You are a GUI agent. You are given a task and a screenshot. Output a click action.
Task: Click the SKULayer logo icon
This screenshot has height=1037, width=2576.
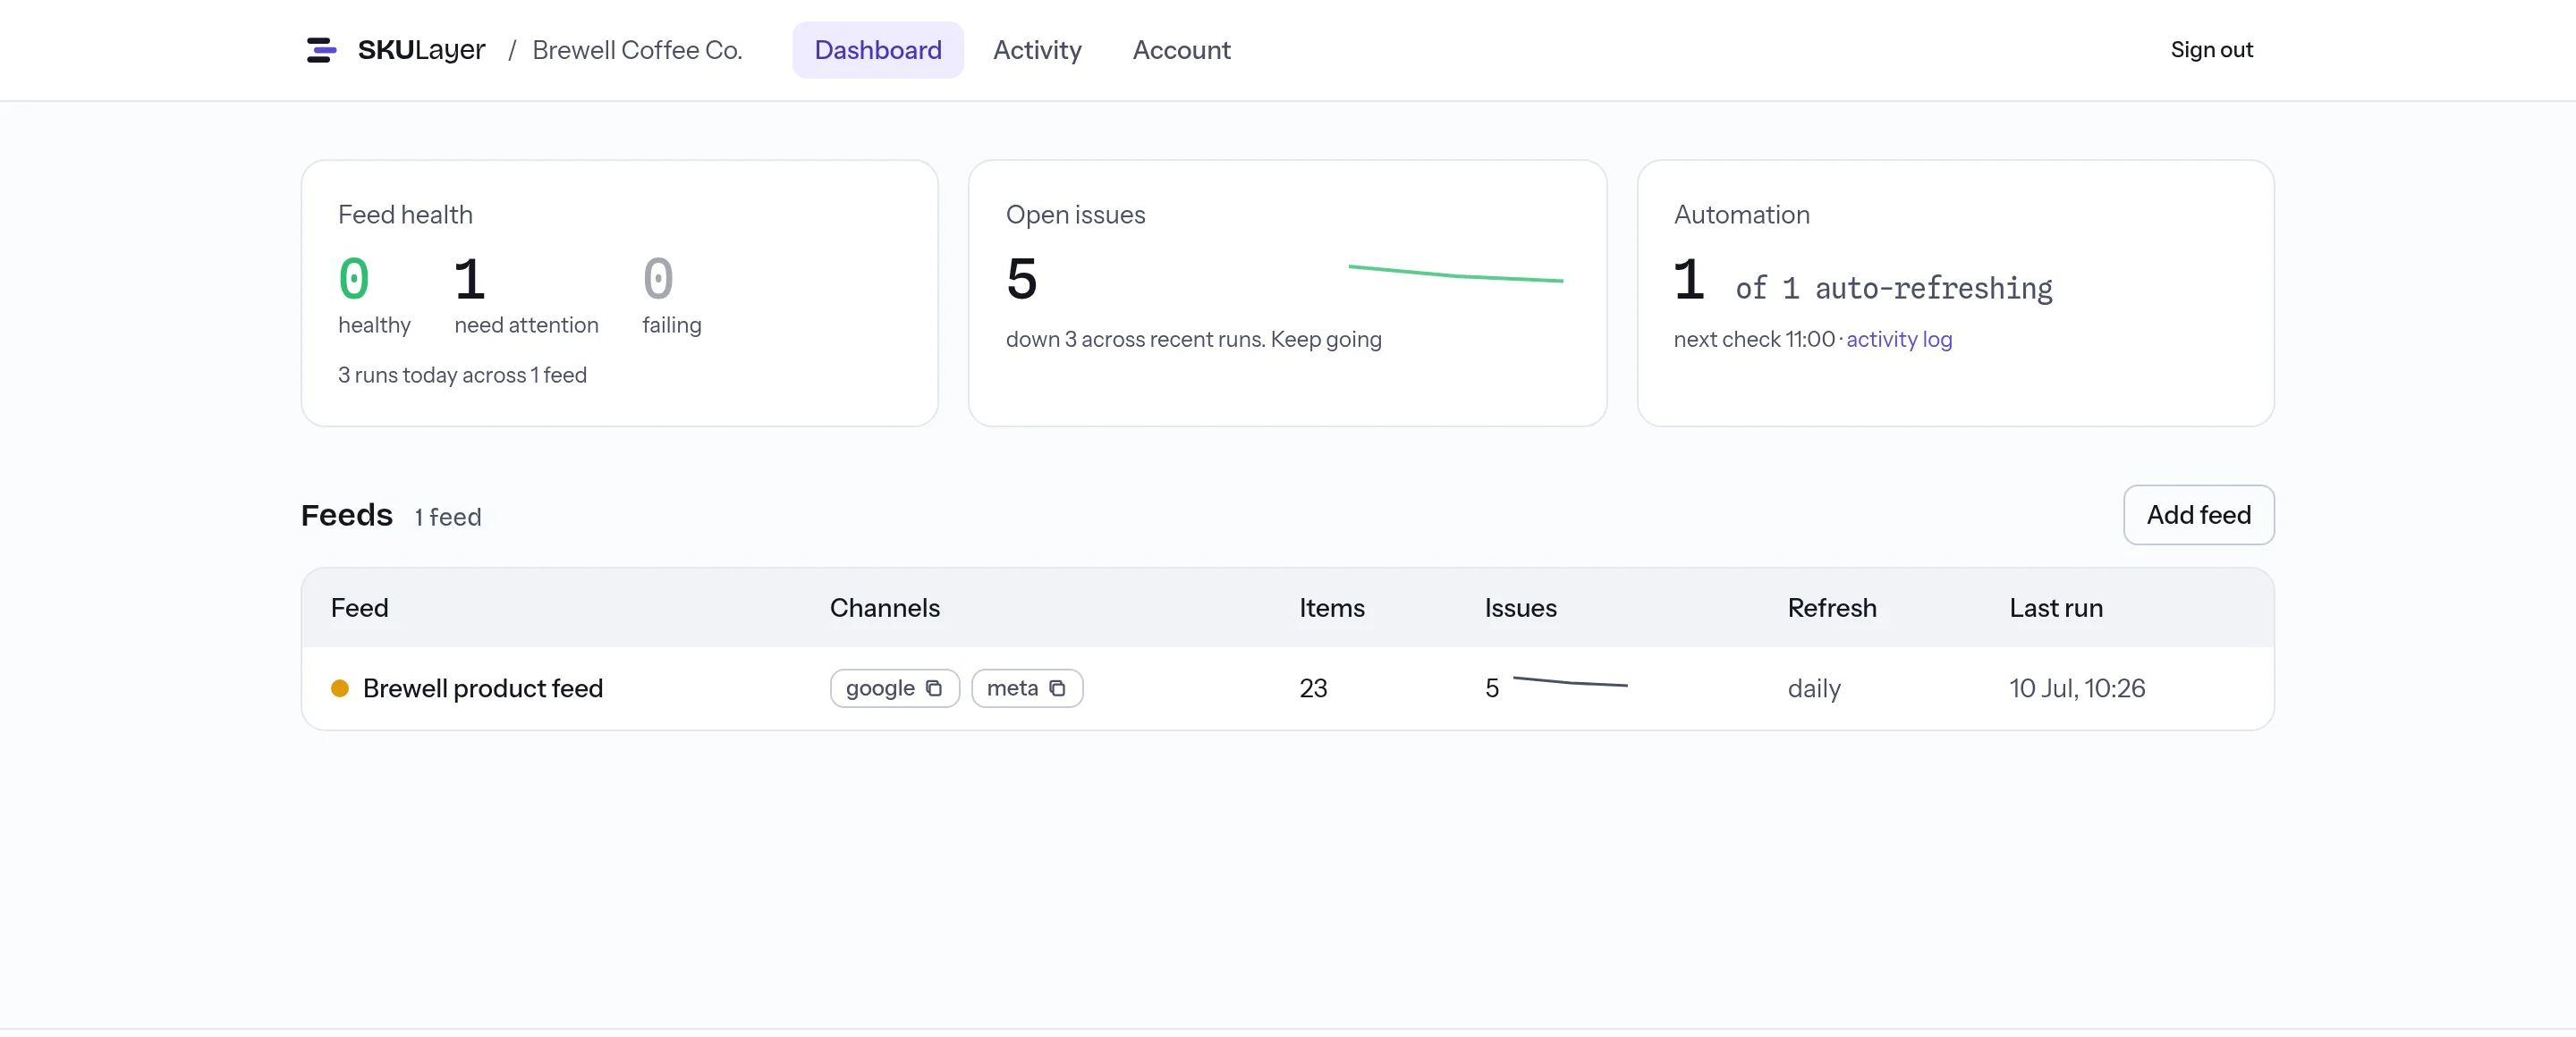point(321,50)
